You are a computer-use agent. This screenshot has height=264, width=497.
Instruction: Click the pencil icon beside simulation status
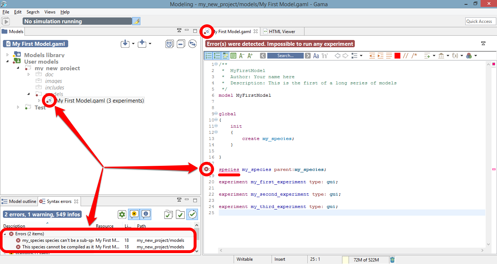tap(136, 21)
